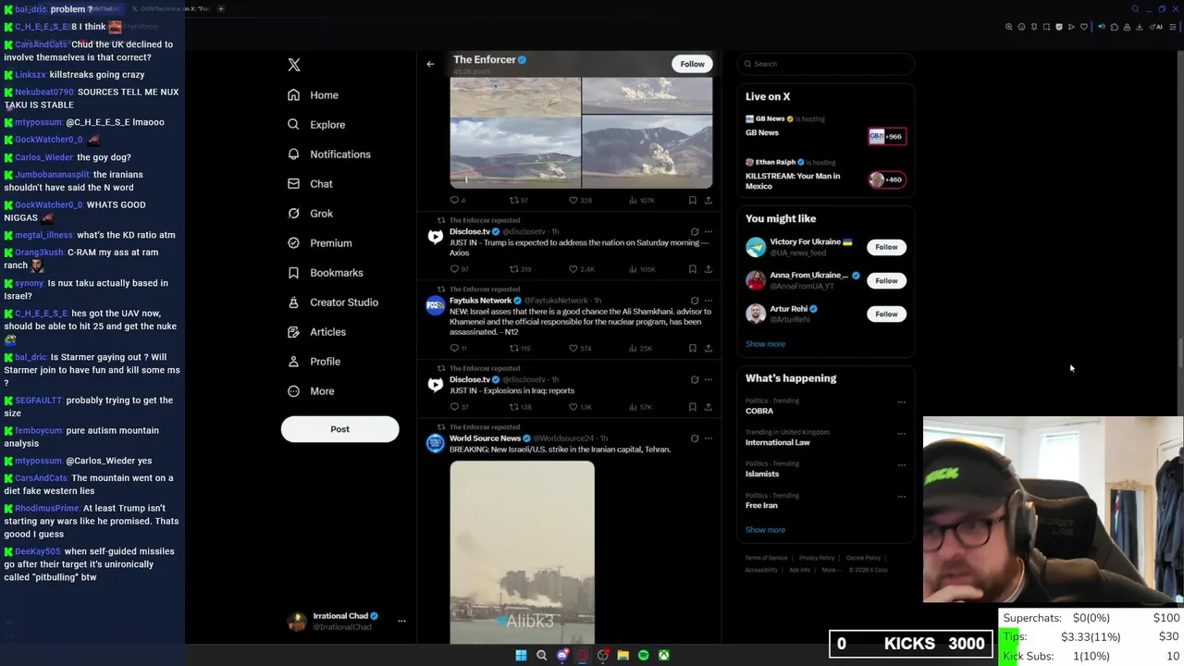The width and height of the screenshot is (1184, 666).
Task: Show more under What's happening
Action: click(x=765, y=530)
